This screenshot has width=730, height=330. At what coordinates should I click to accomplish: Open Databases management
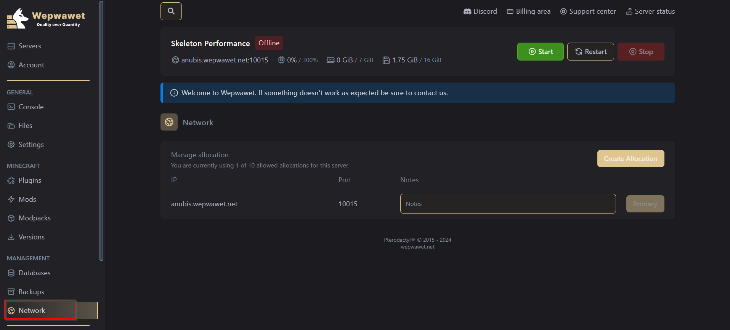[x=29, y=273]
